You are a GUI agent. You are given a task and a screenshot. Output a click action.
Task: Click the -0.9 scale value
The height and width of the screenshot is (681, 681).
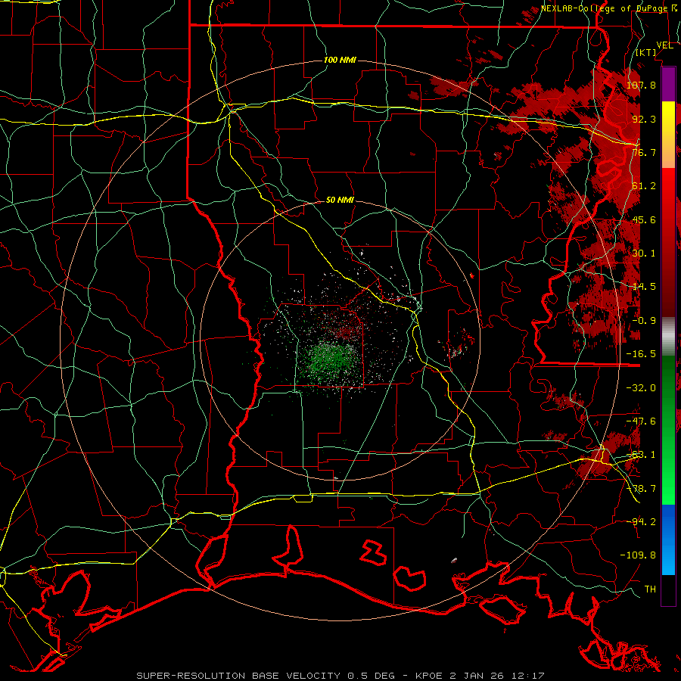644,321
